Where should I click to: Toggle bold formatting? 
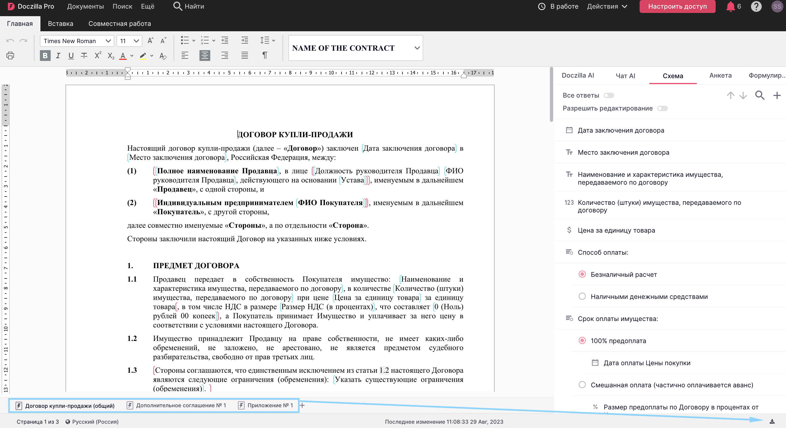[45, 56]
